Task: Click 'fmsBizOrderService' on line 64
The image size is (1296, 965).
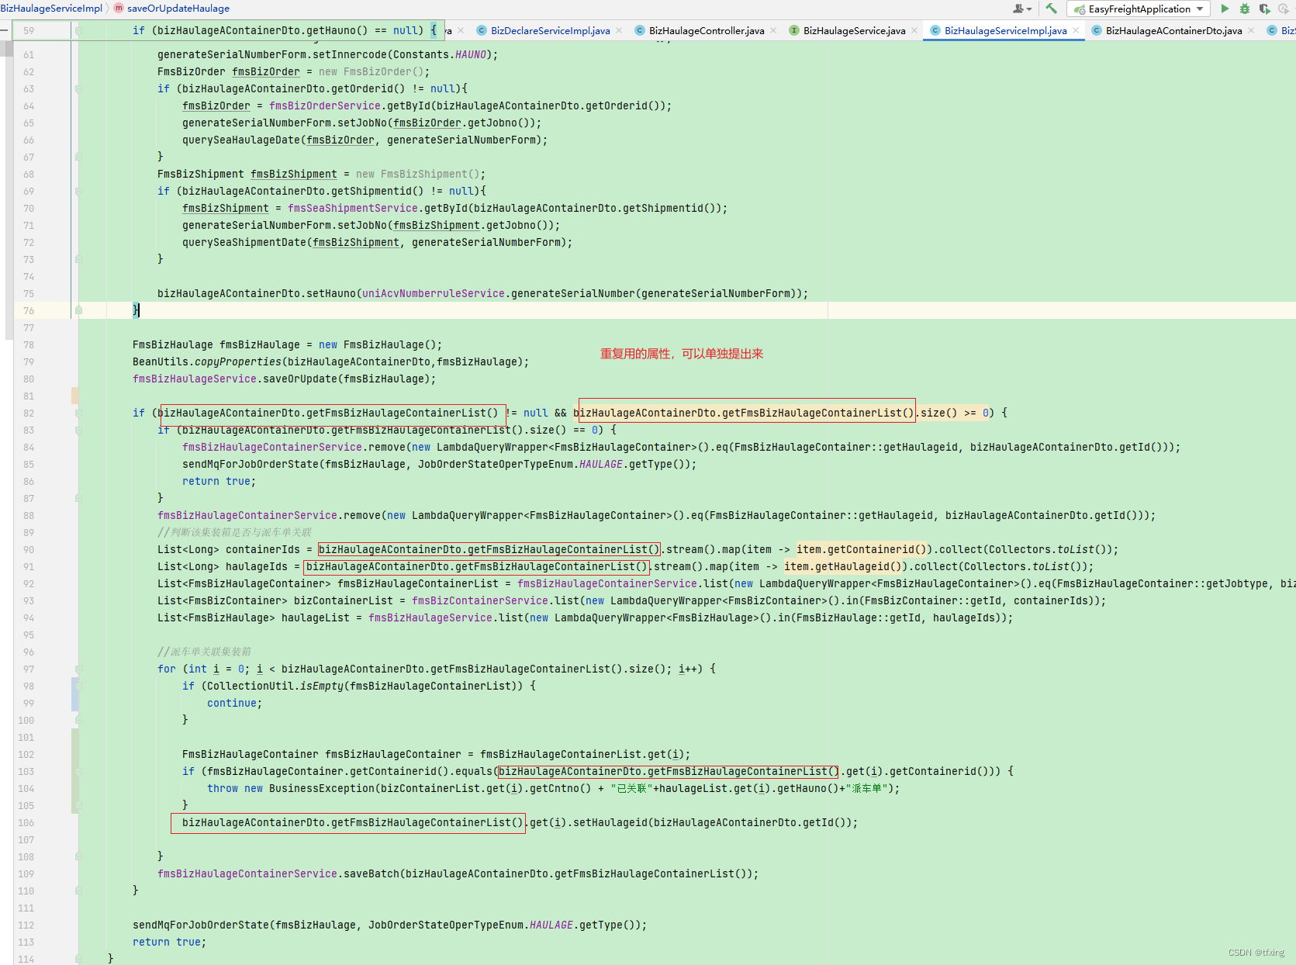Action: pyautogui.click(x=325, y=105)
